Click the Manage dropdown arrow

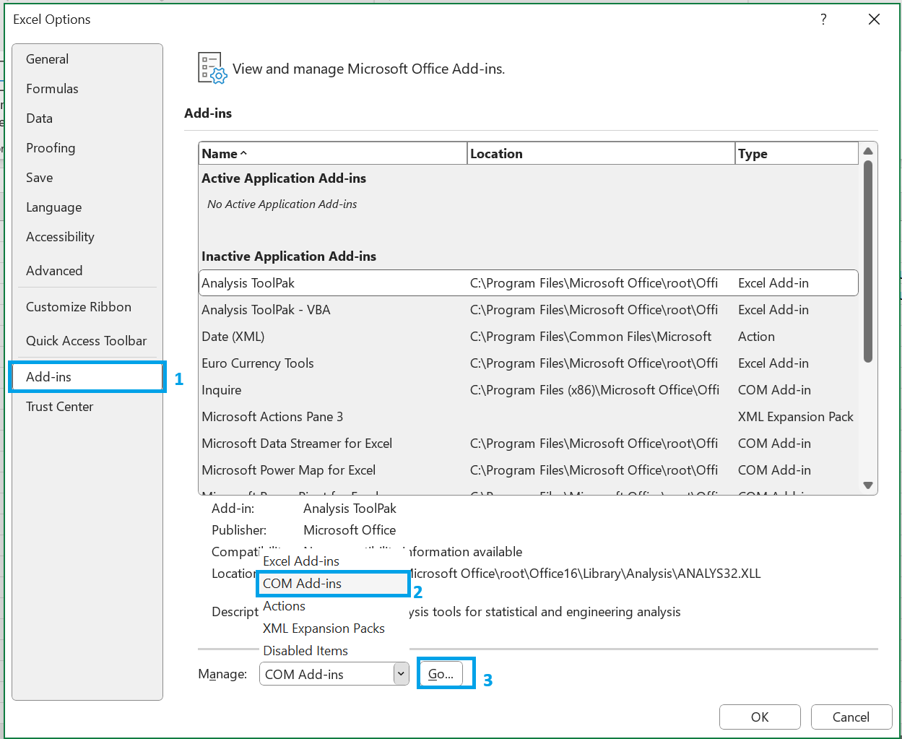(x=401, y=674)
